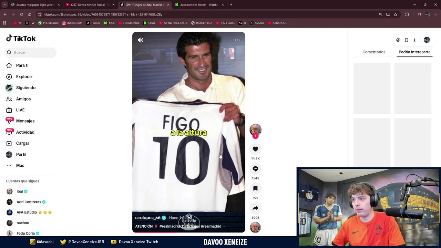This screenshot has height=248, width=441.
Task: Switch to Davoo Xeneize Futbol YouTube tab
Action: 90,5
